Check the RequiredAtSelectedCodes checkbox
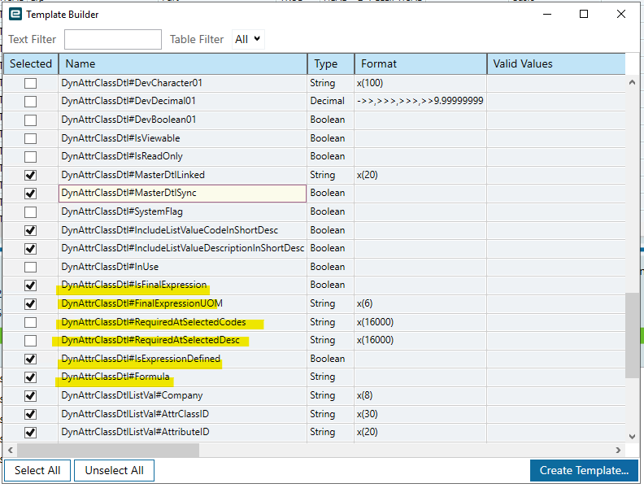644x488 pixels. click(x=30, y=322)
